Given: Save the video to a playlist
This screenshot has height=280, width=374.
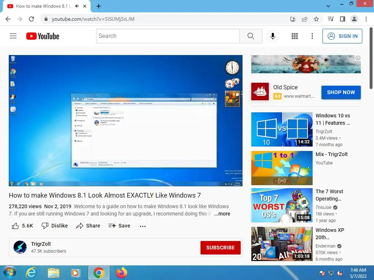Looking at the screenshot, I should (119, 226).
